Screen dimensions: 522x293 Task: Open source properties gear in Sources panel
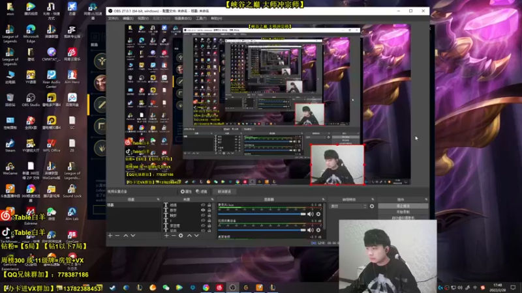coord(181,236)
